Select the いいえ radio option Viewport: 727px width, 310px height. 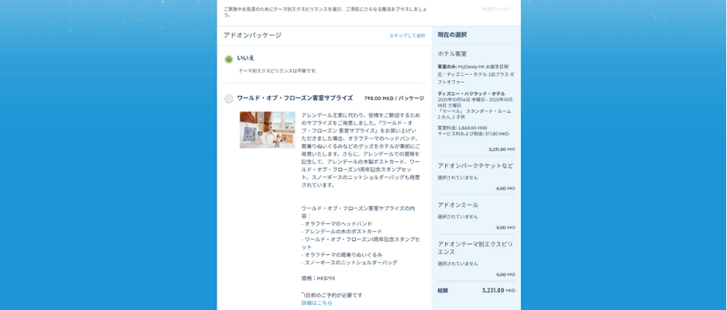coord(229,60)
